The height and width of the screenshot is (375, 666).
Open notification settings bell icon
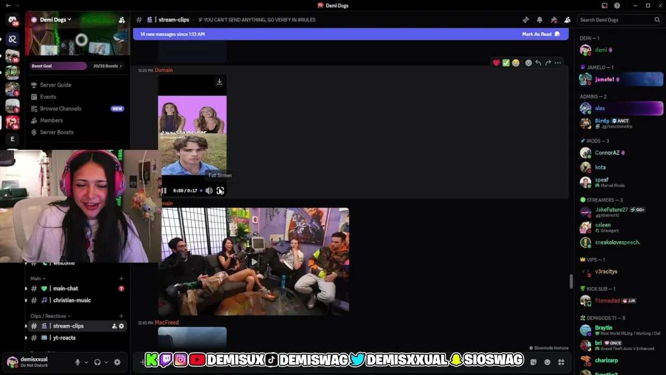click(540, 20)
